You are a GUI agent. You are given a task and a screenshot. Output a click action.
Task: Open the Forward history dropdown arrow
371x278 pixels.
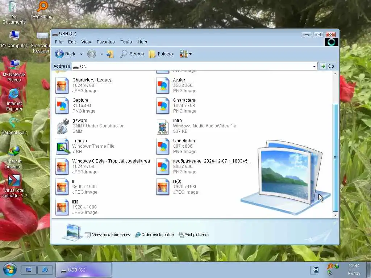[102, 54]
